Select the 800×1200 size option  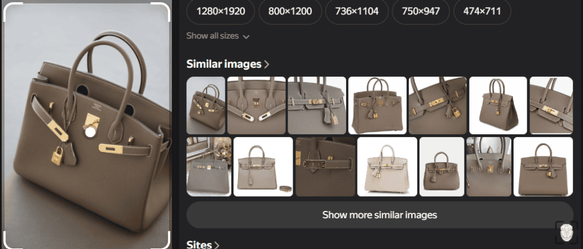pos(290,11)
